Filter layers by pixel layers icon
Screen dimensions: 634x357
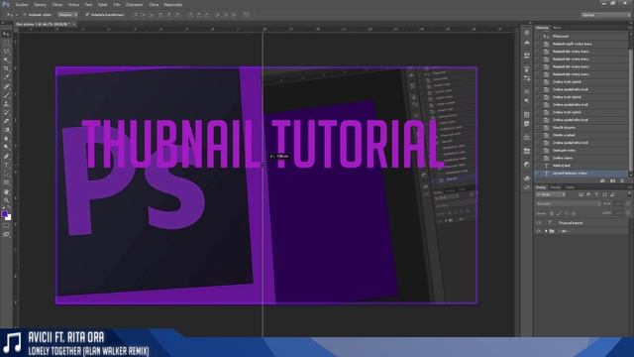[581, 194]
